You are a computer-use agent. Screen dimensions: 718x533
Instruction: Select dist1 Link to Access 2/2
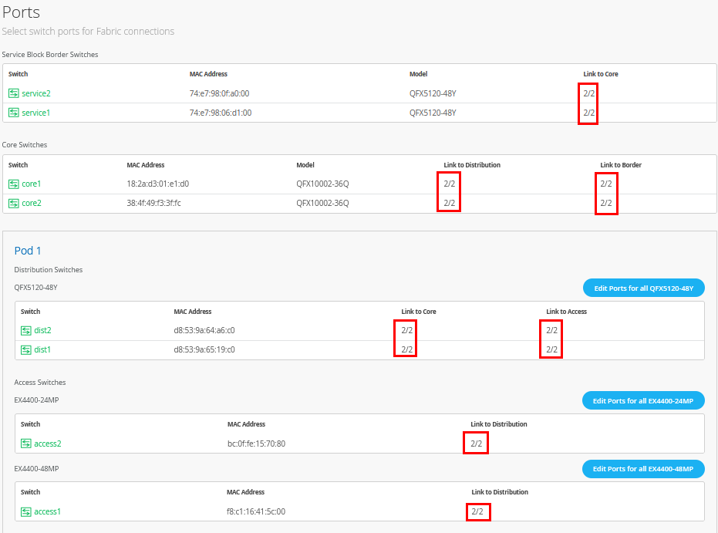551,349
